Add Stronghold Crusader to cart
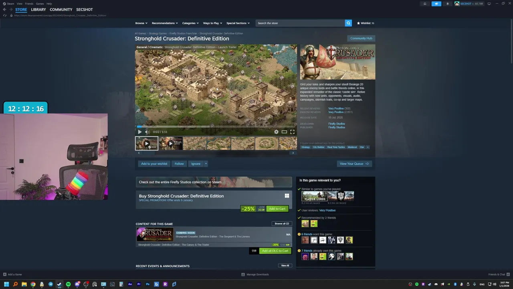513x289 pixels. (x=277, y=209)
